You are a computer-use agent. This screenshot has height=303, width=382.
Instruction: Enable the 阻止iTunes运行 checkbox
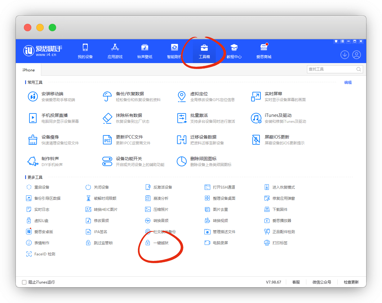click(x=24, y=282)
